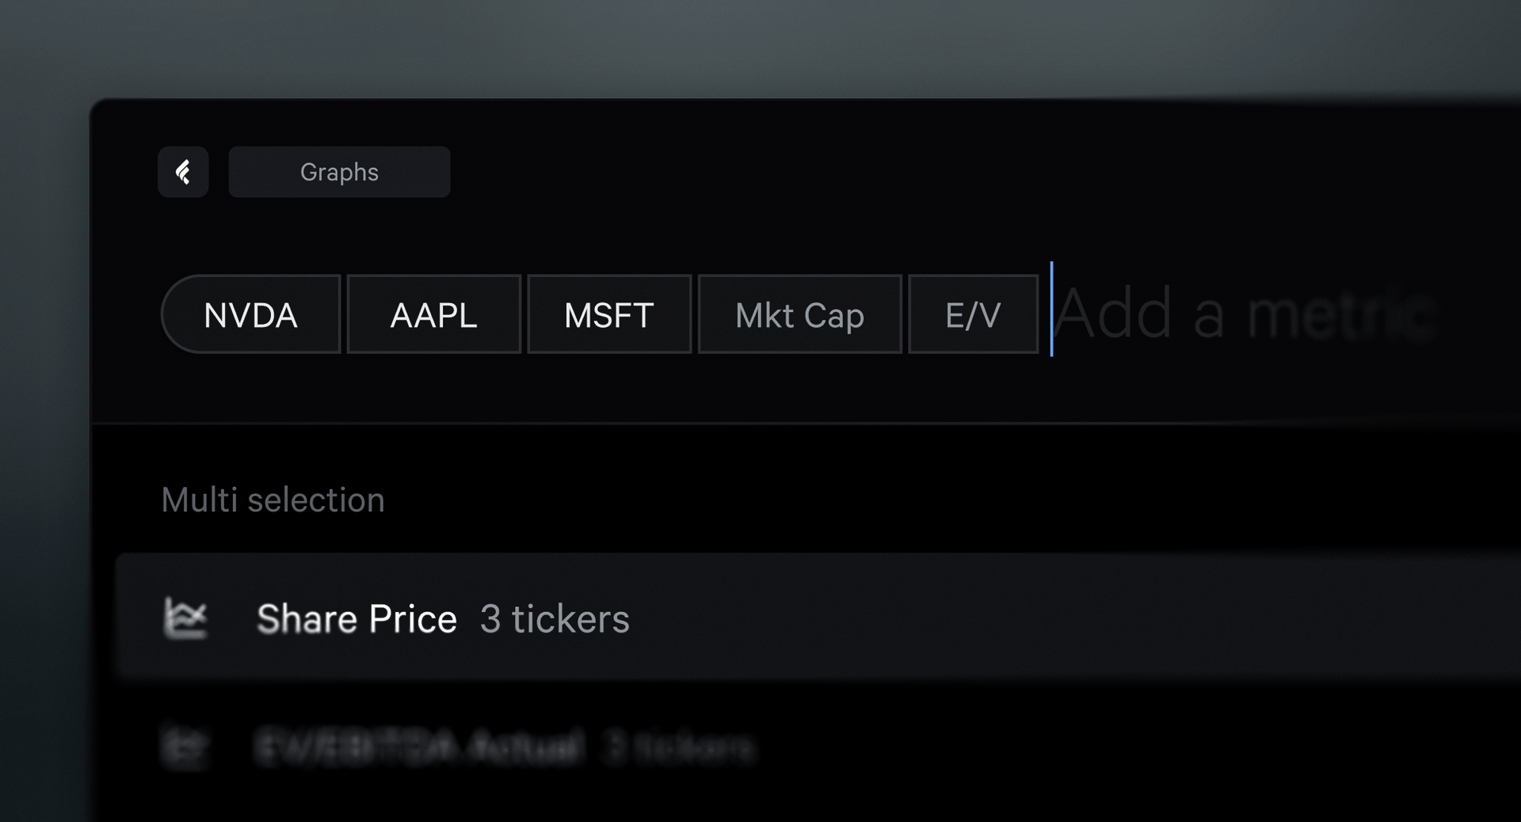Select the AAPL ticker chip
Image resolution: width=1521 pixels, height=822 pixels.
pos(433,315)
